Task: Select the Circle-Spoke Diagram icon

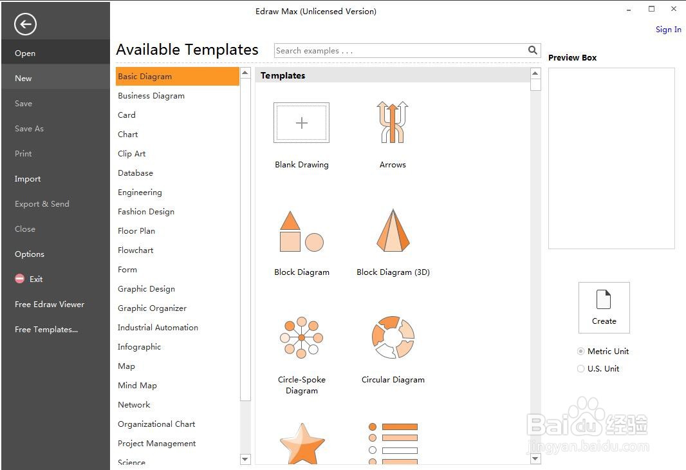Action: tap(301, 337)
